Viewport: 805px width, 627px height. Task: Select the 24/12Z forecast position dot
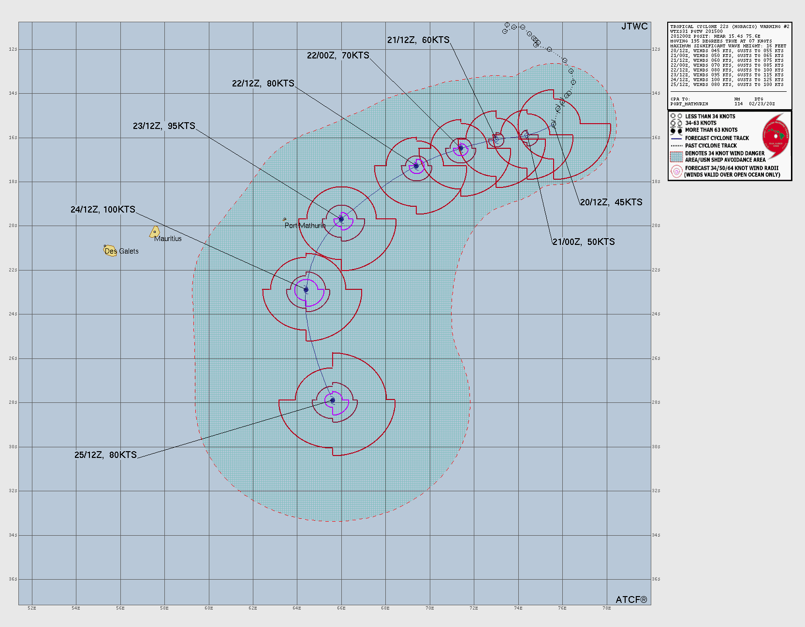[x=306, y=290]
